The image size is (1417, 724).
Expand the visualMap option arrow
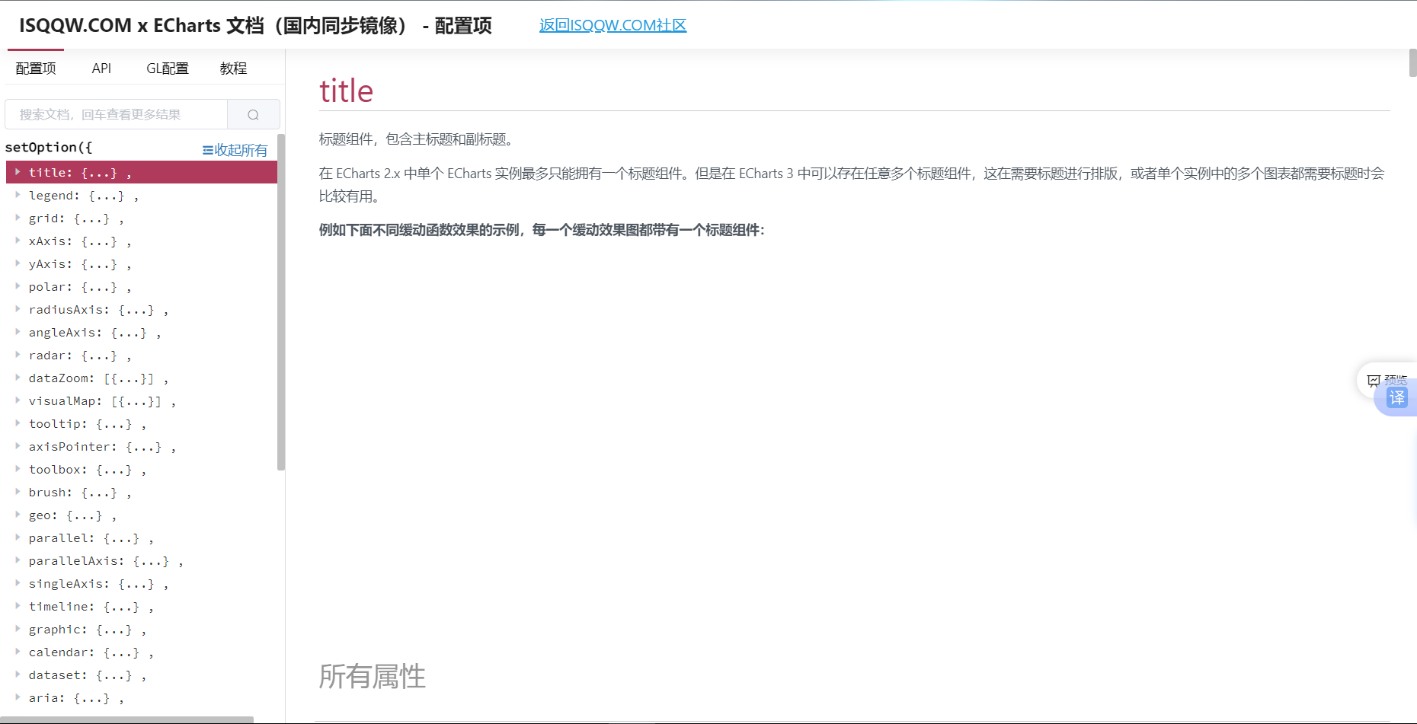pyautogui.click(x=18, y=400)
